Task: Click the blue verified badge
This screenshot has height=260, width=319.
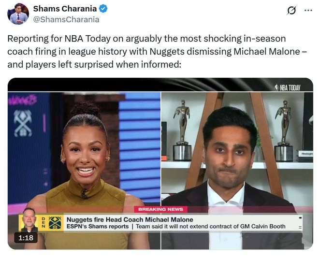Action: pos(103,9)
